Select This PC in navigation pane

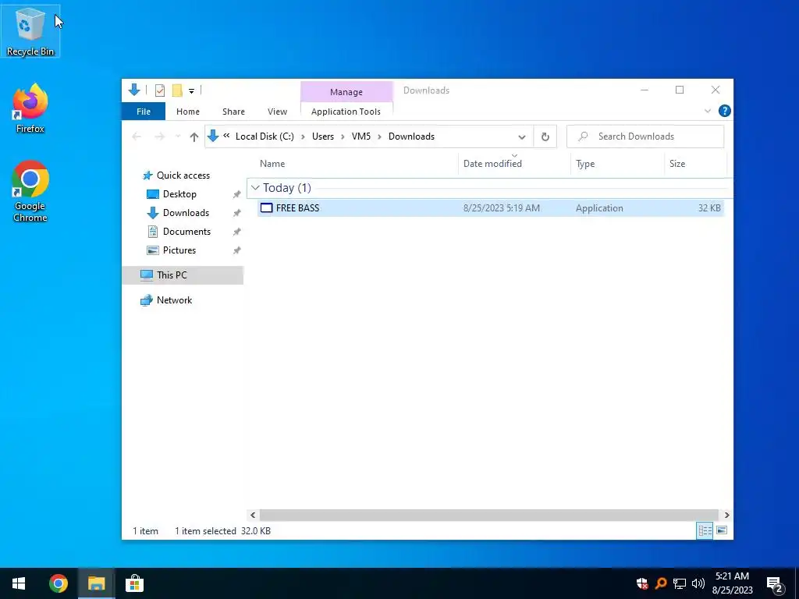[183, 275]
